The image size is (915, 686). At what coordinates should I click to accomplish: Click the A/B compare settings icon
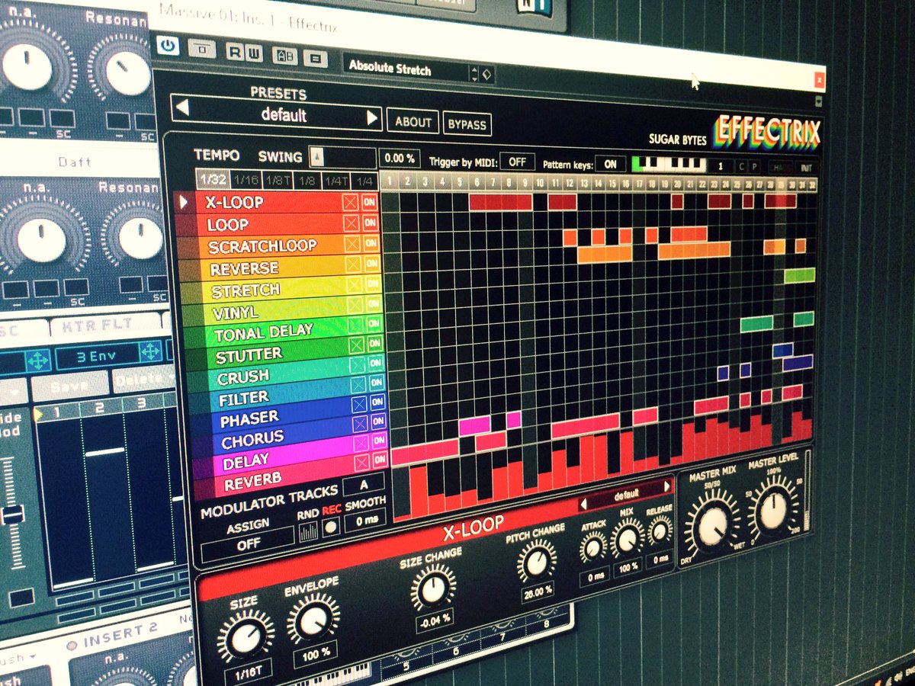[x=285, y=56]
